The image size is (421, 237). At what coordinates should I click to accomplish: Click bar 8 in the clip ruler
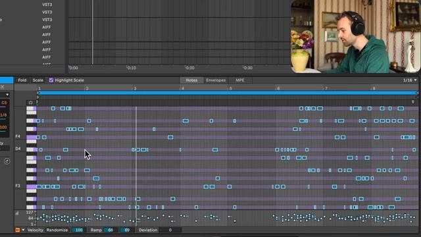(x=374, y=88)
